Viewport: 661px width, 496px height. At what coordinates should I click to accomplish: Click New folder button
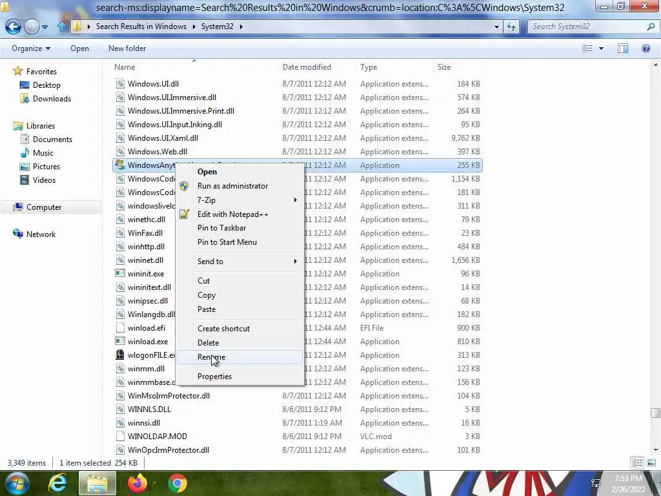pyautogui.click(x=127, y=48)
